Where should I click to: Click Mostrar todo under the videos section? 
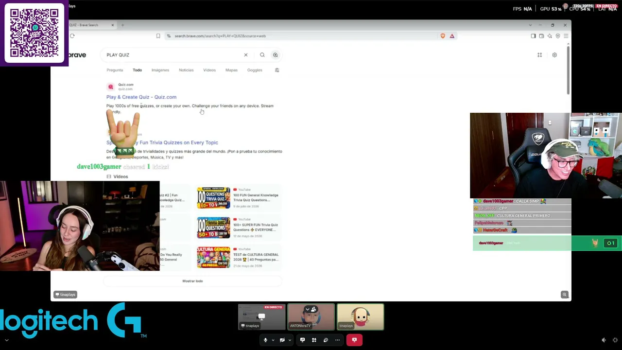coord(192,281)
